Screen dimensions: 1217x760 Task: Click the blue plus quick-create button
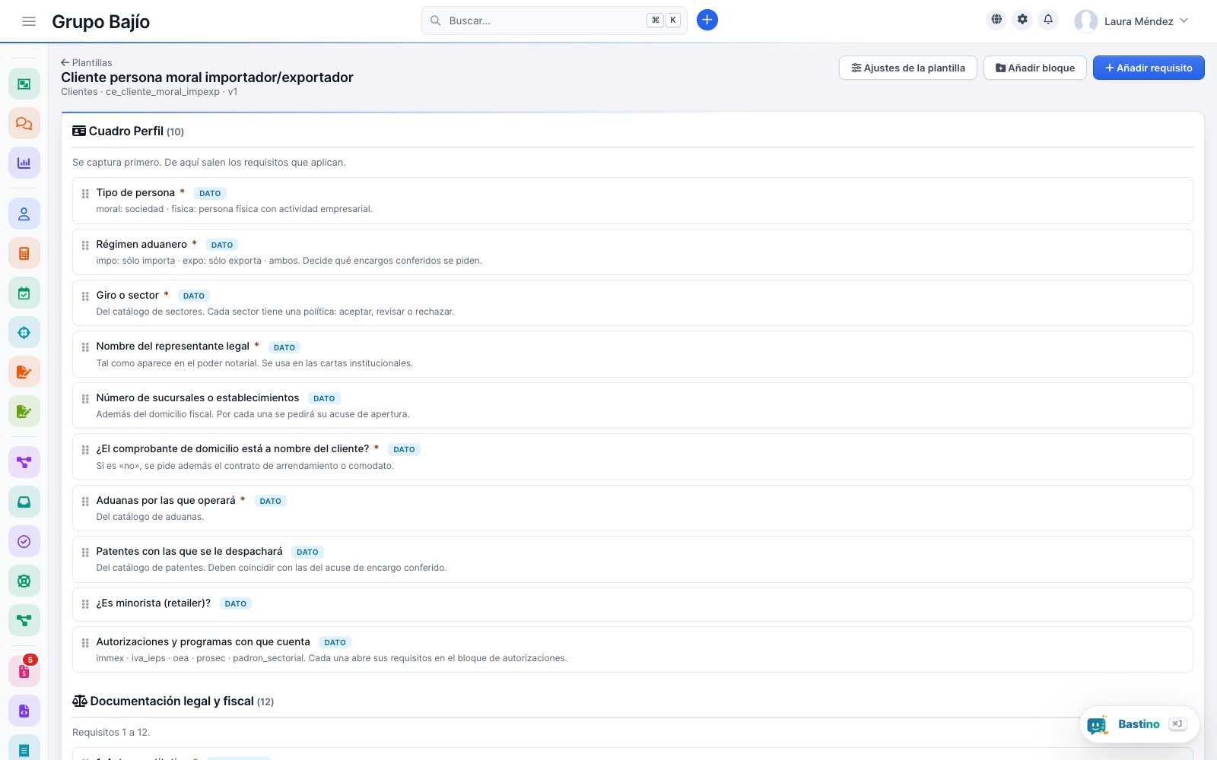click(x=707, y=21)
